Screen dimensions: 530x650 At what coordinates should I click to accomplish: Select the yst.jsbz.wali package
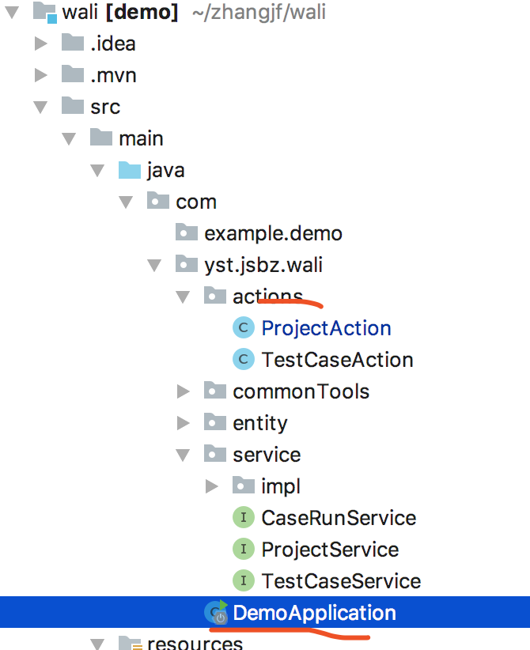(263, 265)
